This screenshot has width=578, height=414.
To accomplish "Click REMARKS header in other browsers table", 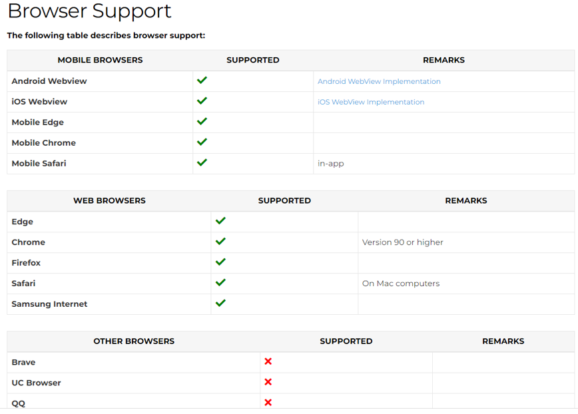I will click(503, 341).
